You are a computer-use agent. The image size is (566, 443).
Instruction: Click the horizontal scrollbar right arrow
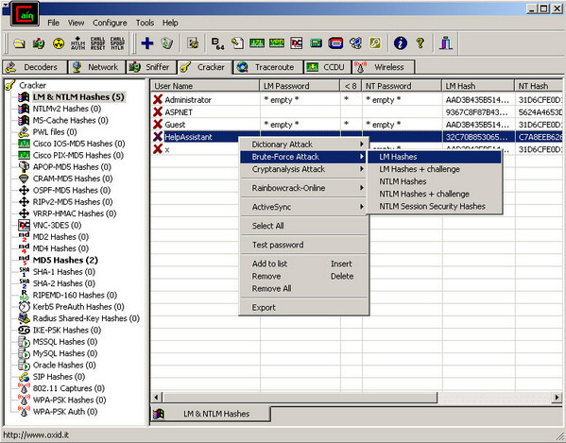(x=557, y=398)
